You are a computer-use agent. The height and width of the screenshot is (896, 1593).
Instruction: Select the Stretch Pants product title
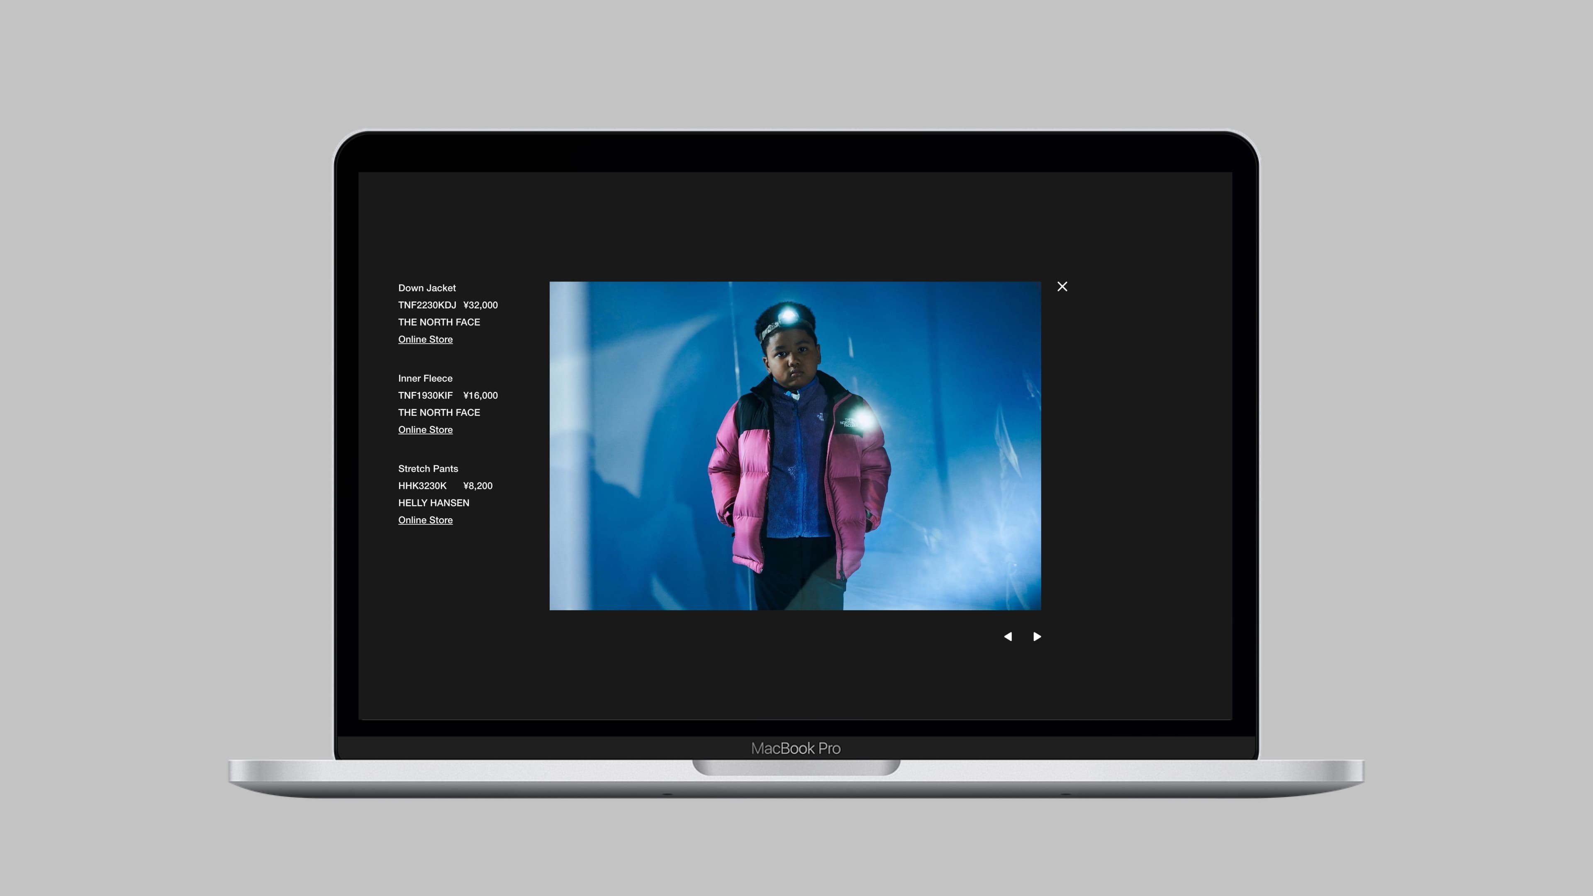[428, 468]
